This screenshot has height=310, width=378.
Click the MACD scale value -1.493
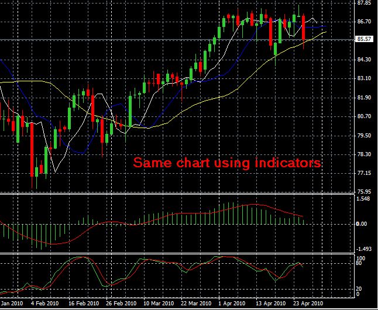pos(364,249)
